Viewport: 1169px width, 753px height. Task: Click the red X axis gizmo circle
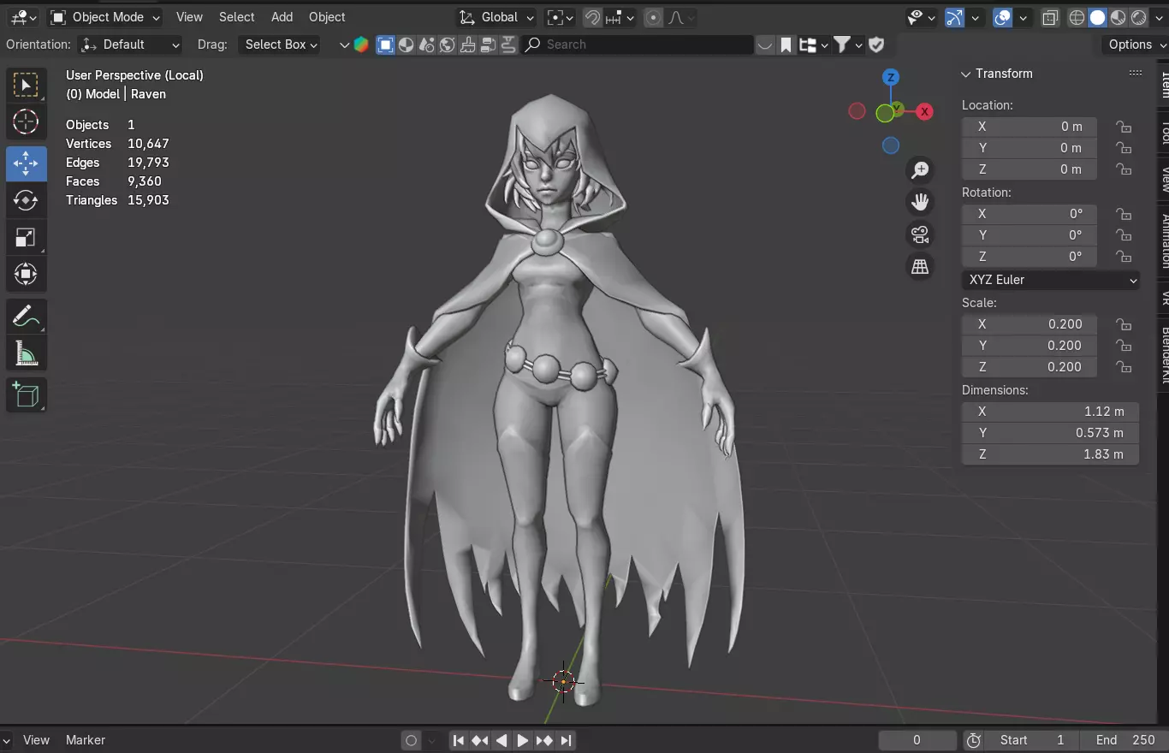(x=924, y=111)
